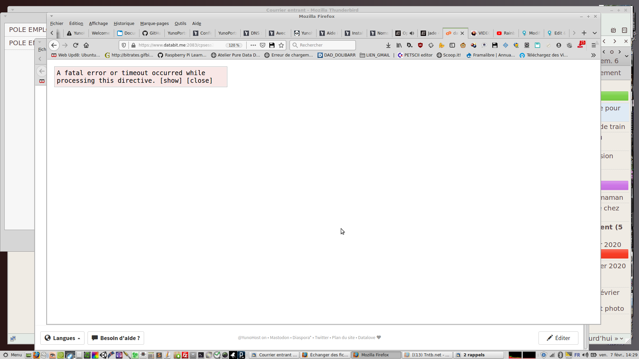The width and height of the screenshot is (639, 359).
Task: Show more bookmarks toolbar items
Action: click(593, 55)
